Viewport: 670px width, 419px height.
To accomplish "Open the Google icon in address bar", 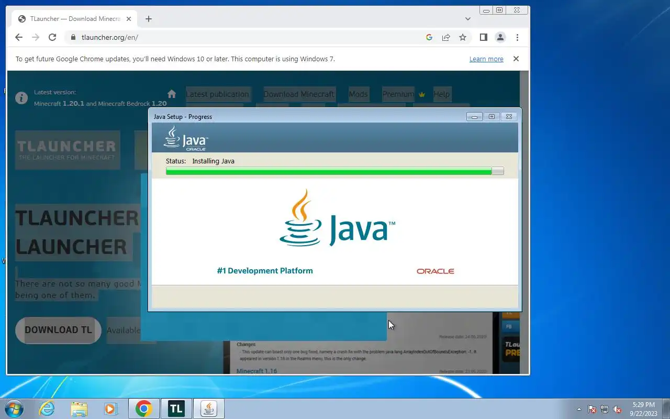I will click(x=429, y=37).
